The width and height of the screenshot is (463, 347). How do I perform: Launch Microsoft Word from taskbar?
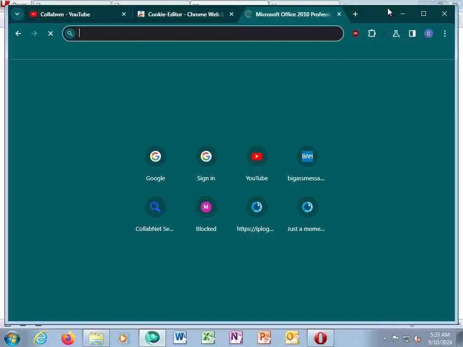[180, 338]
